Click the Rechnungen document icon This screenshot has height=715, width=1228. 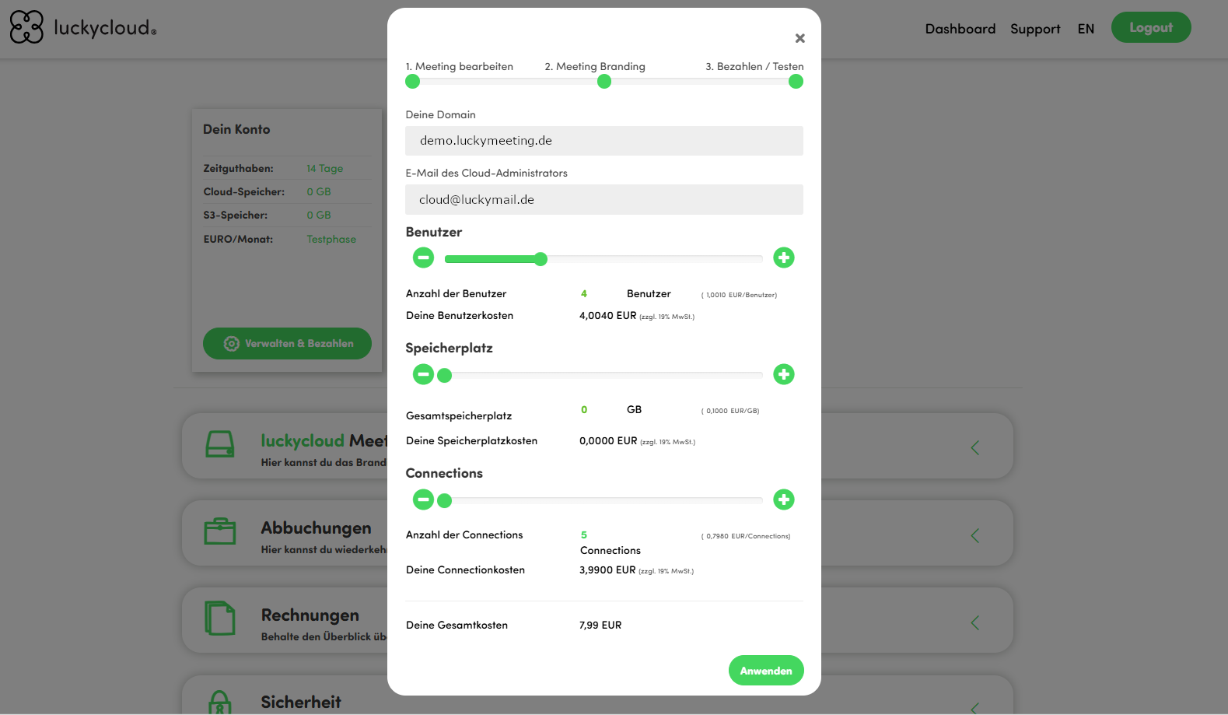[219, 619]
